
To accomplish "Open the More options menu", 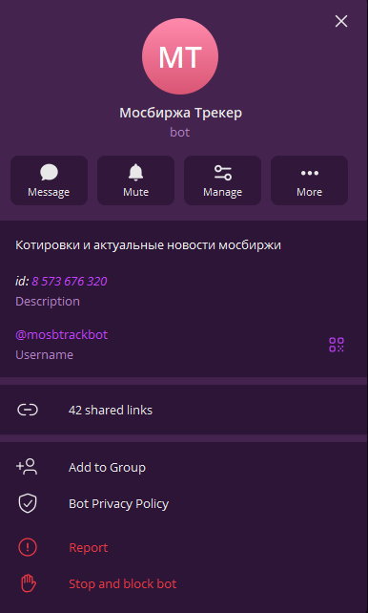I will (x=310, y=180).
